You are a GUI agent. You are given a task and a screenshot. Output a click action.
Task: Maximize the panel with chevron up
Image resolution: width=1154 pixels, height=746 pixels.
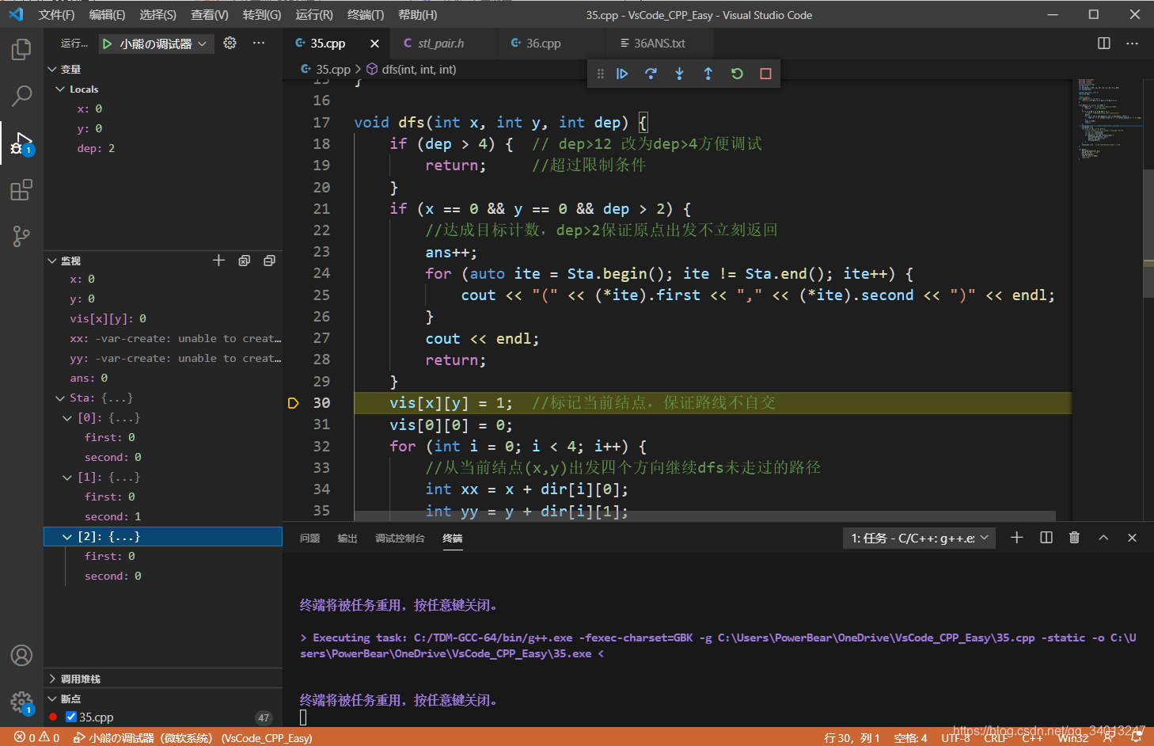1103,538
